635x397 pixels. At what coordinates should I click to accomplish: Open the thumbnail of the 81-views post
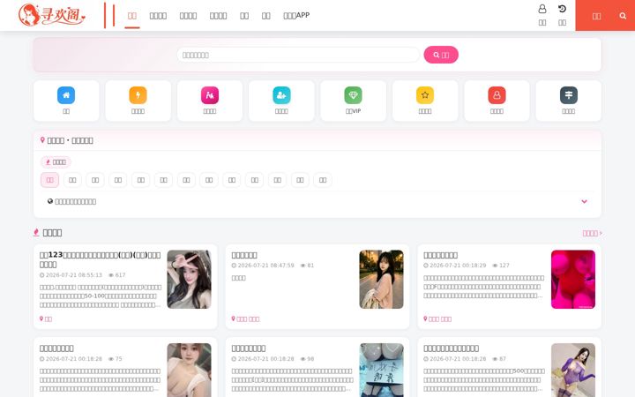[x=381, y=279]
